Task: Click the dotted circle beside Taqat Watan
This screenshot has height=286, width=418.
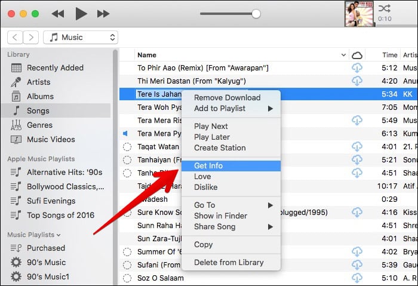Action: coord(127,147)
